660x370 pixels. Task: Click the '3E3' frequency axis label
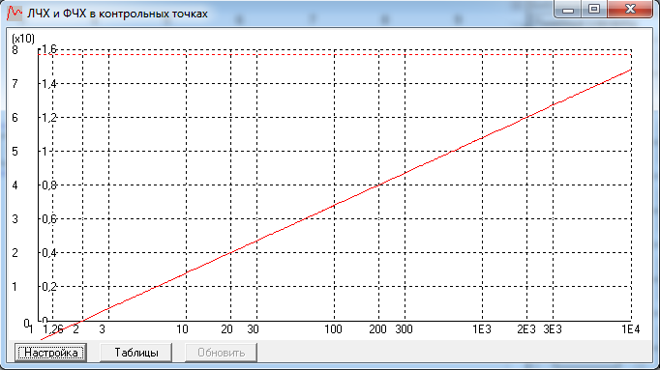[553, 329]
